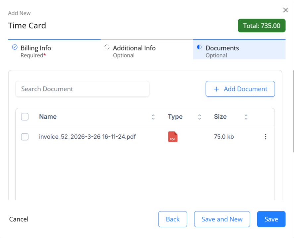
Task: Click the half-filled circle icon beside Documents
Action: (199, 47)
